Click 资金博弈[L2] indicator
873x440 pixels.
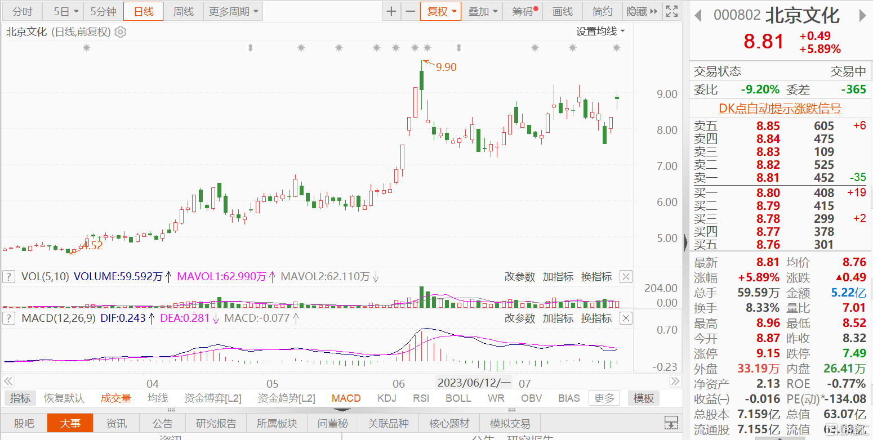(x=213, y=398)
